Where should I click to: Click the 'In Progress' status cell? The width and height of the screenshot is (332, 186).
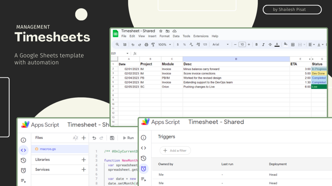319,69
